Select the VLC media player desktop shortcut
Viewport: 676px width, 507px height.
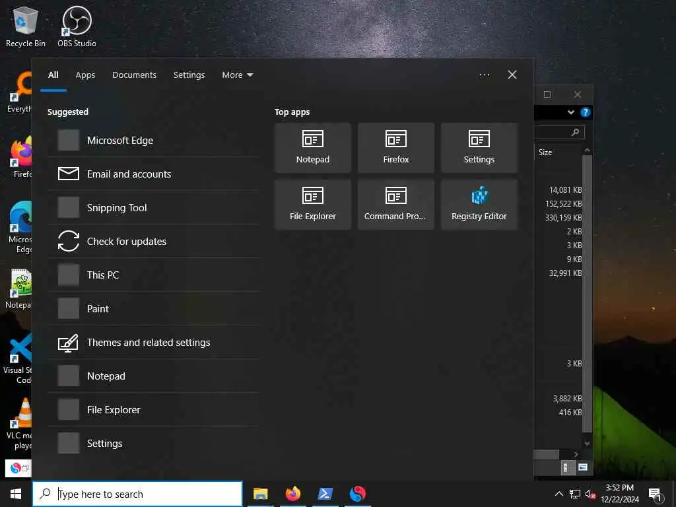(19, 424)
